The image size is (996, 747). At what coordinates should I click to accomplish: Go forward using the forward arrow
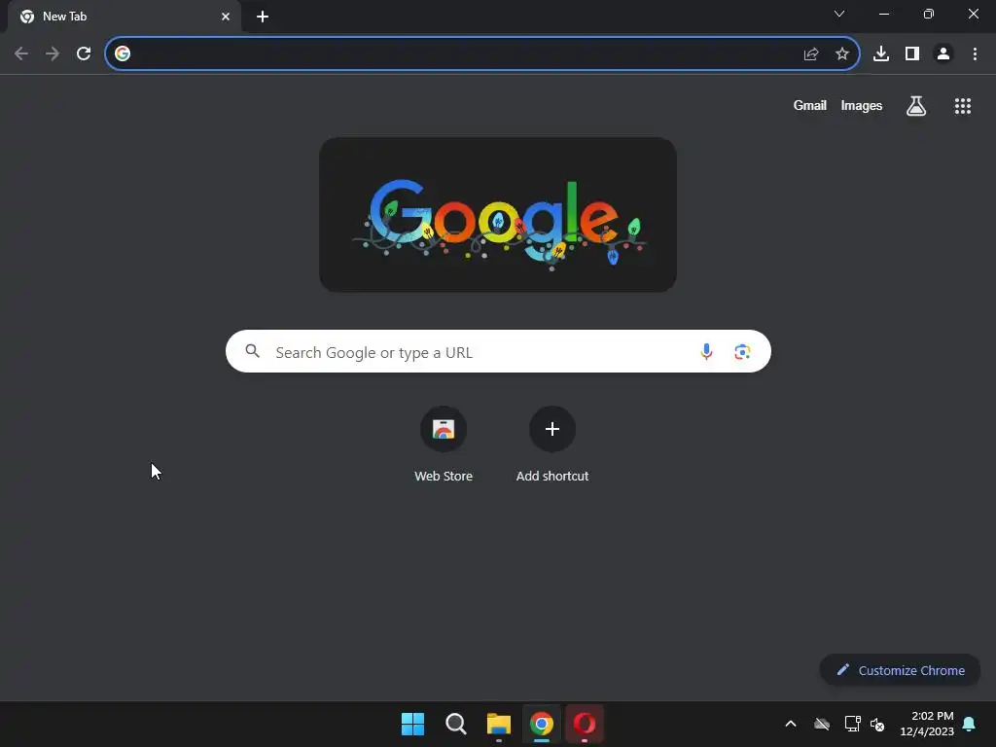point(53,54)
